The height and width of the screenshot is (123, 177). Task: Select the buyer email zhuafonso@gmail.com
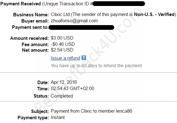coord(74,21)
